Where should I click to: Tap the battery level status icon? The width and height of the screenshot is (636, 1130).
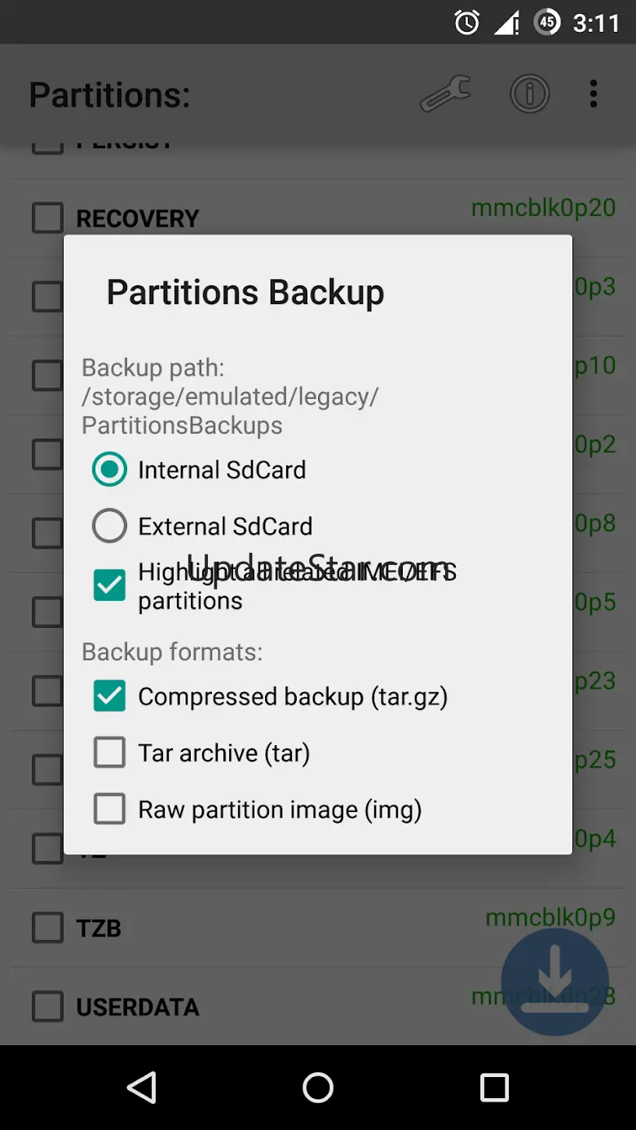[547, 23]
